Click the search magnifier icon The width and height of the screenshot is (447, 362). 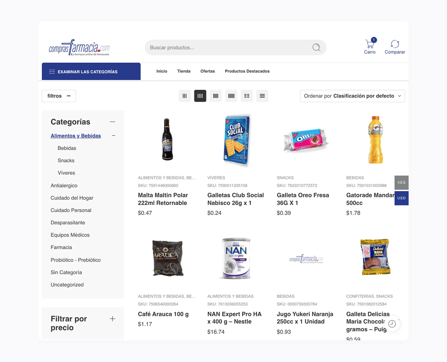(x=316, y=48)
